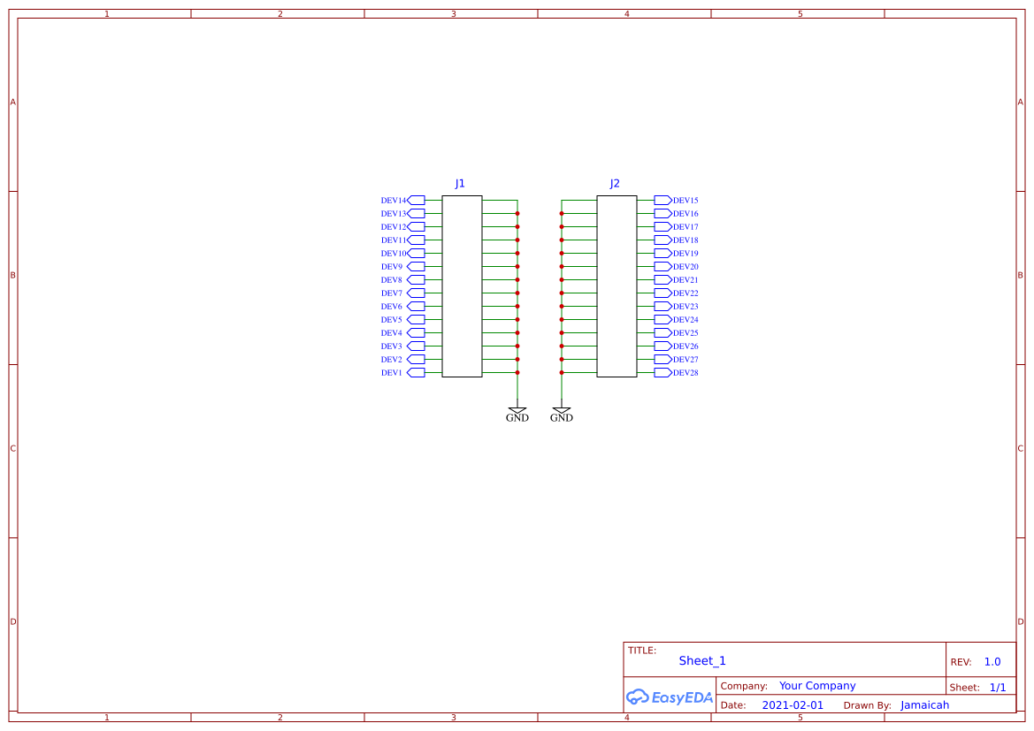Screen dimensions: 1034x731
Task: Click the DEV4 net port label
Action: [x=391, y=333]
